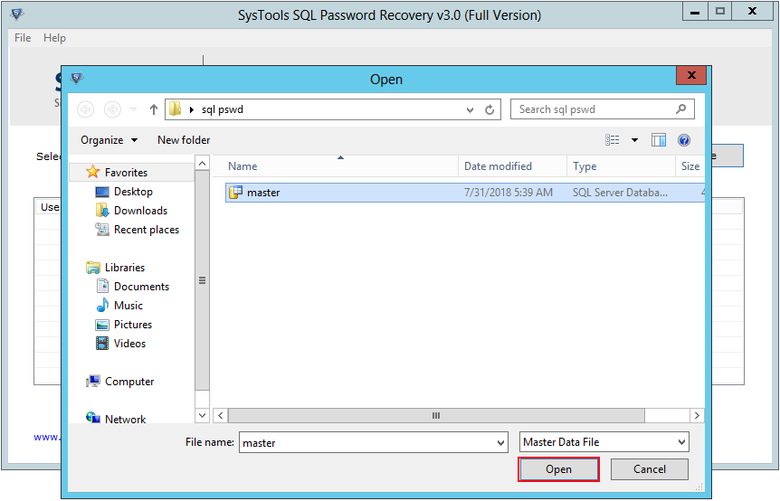The height and width of the screenshot is (501, 780).
Task: Click the sidebar vertical scrollbar thumb
Action: [x=202, y=279]
